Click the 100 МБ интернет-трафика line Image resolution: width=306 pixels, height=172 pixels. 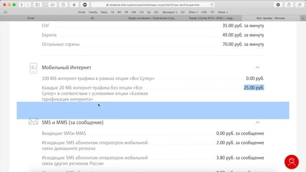[x=98, y=78]
